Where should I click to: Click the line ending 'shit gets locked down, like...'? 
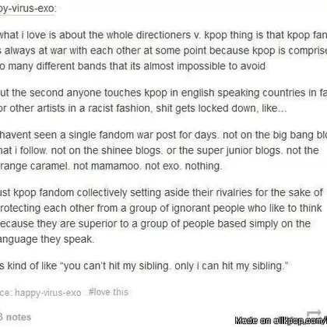[x=143, y=108]
